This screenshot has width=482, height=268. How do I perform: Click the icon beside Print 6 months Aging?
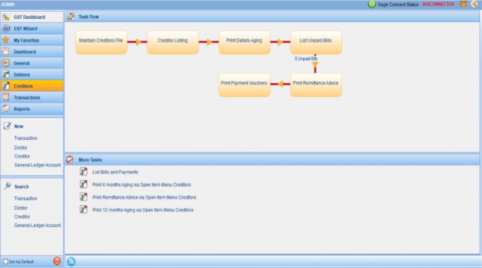coord(83,185)
